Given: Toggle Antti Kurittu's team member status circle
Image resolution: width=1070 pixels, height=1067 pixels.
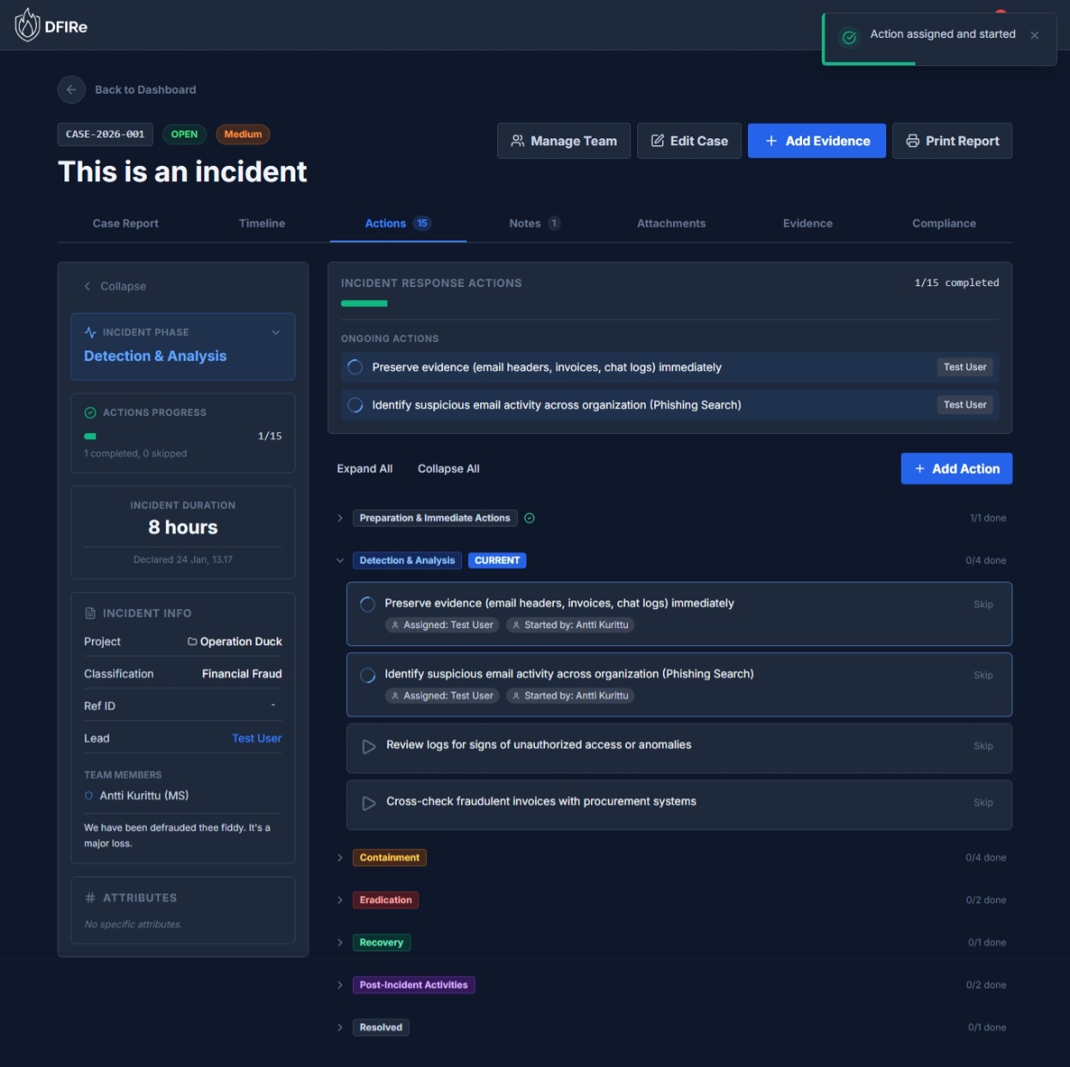Looking at the screenshot, I should pyautogui.click(x=88, y=796).
